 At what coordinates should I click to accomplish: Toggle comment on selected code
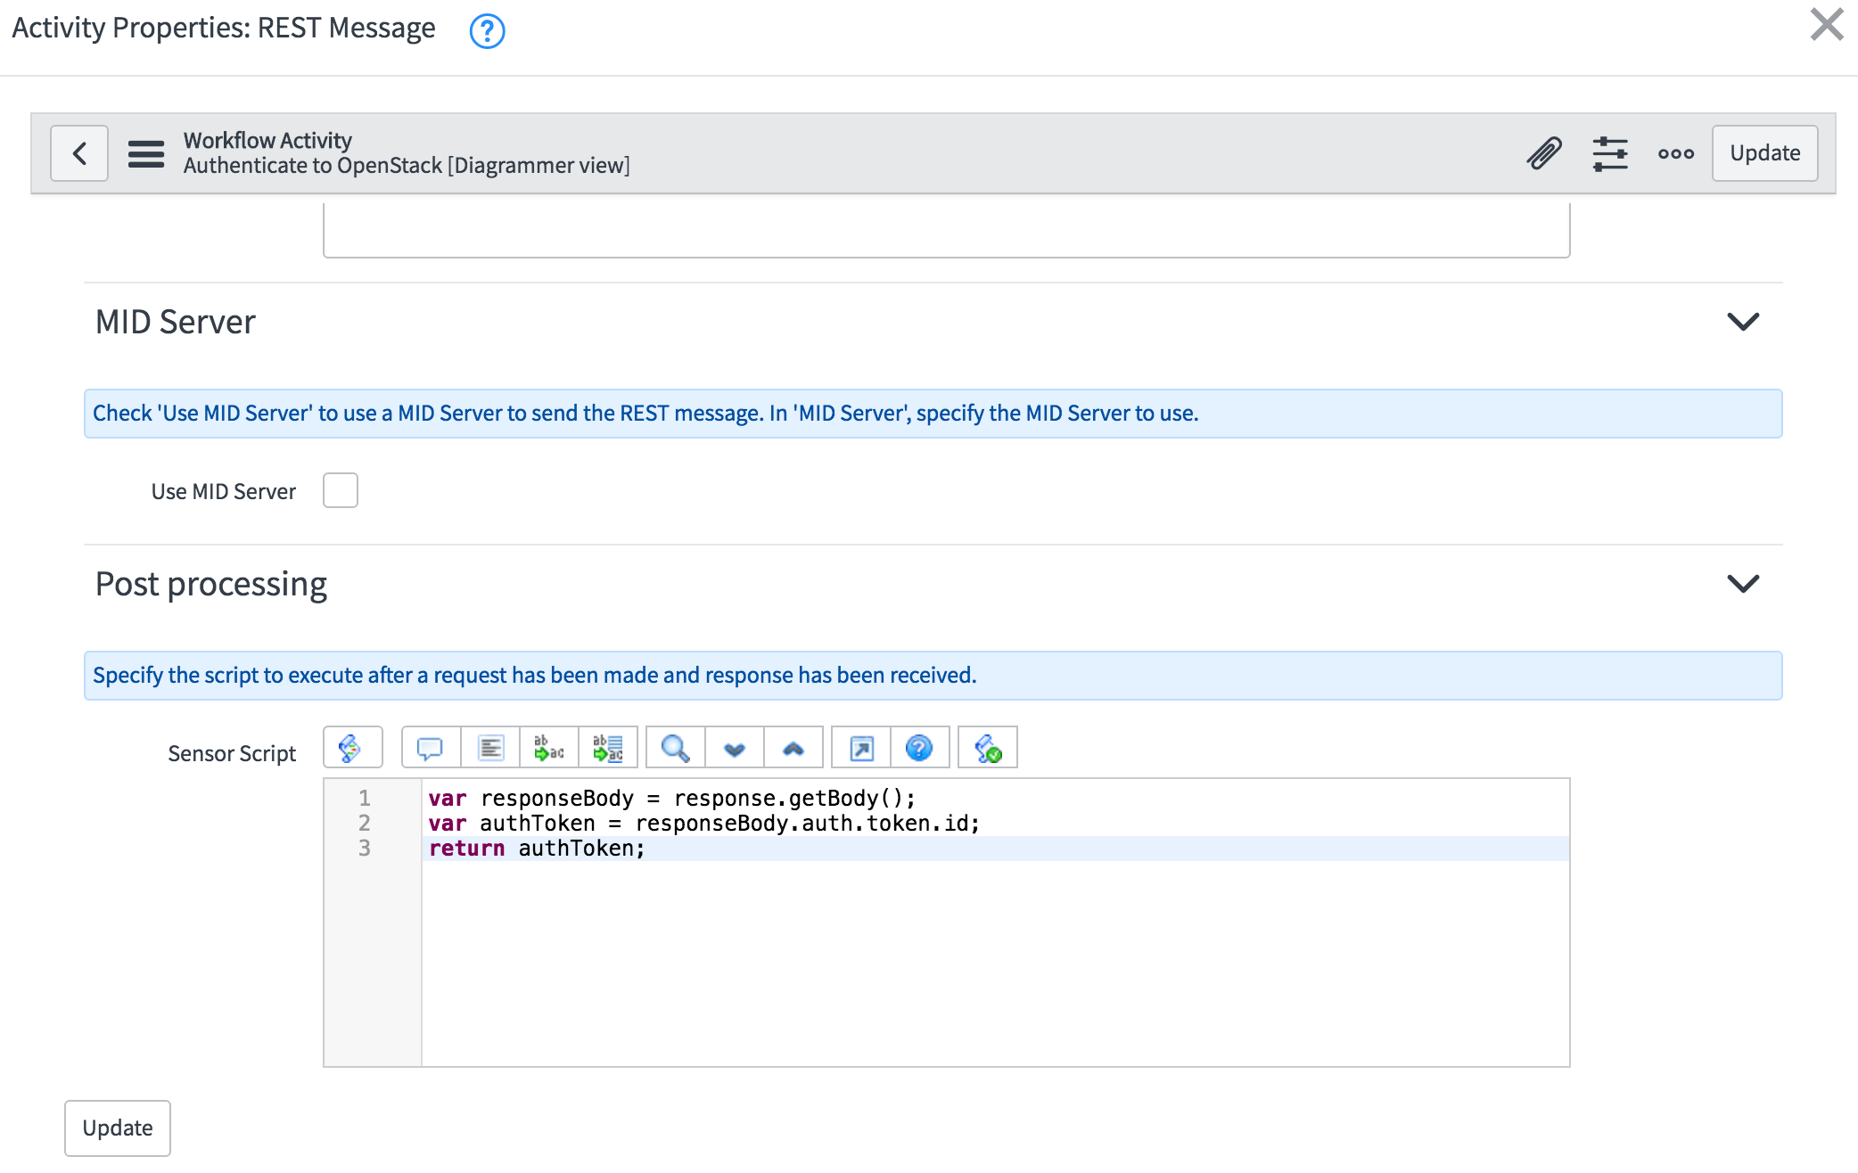coord(431,748)
